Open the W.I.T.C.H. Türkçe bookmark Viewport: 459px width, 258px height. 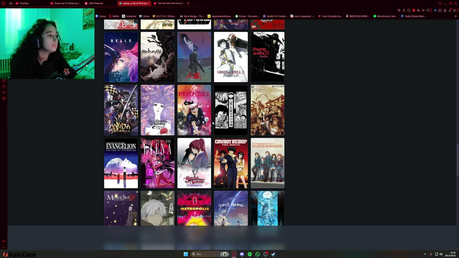coord(165,16)
